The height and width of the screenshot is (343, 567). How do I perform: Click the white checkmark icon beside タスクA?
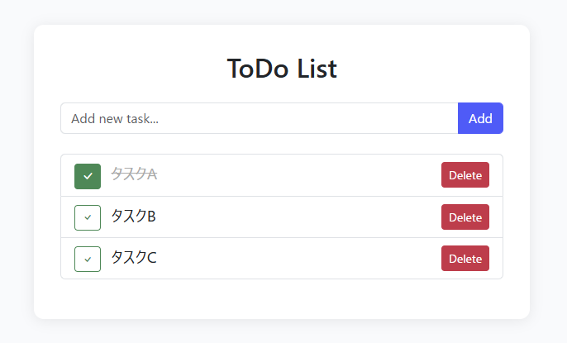(88, 175)
